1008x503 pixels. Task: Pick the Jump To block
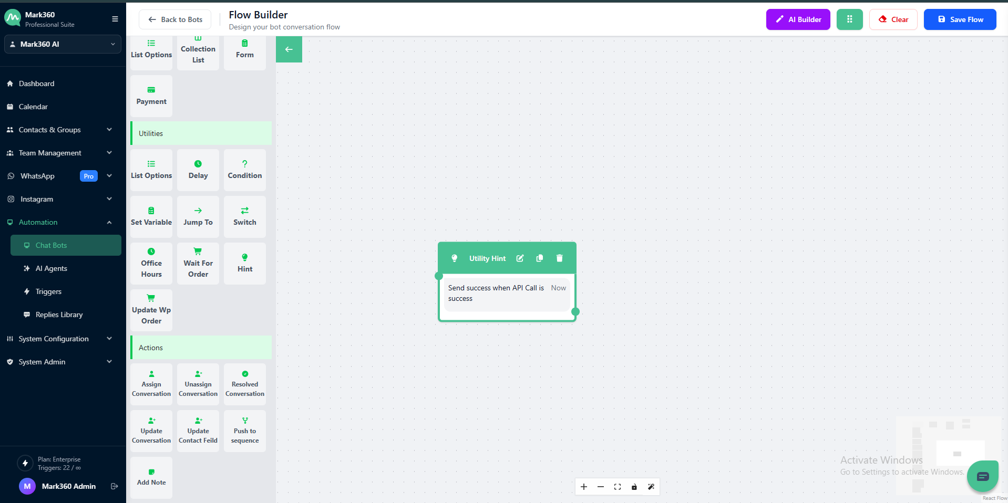click(198, 217)
